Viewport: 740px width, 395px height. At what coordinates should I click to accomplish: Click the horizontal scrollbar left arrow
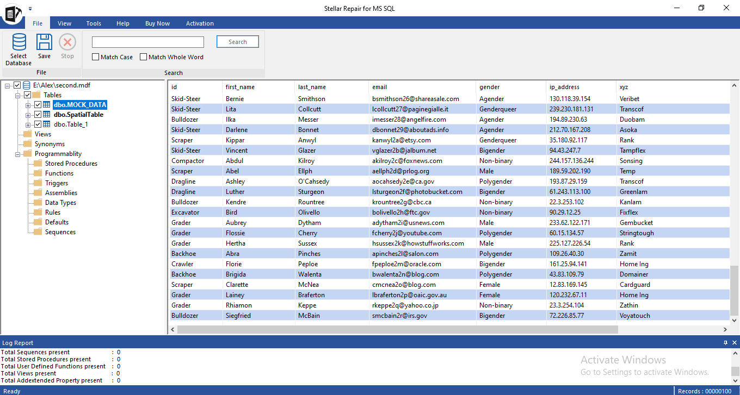173,329
